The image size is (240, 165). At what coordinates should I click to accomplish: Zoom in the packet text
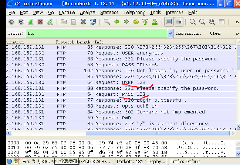(x=192, y=22)
